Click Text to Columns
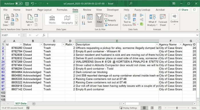 click(127, 20)
